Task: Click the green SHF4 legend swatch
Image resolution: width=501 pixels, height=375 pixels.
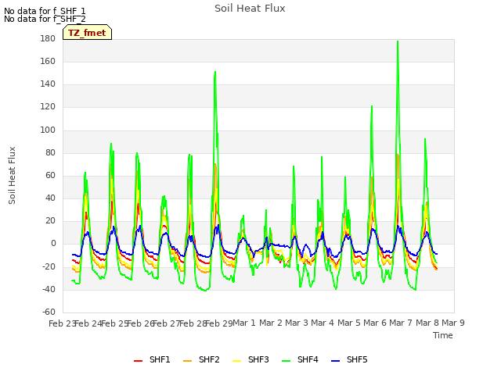Action: 287,361
